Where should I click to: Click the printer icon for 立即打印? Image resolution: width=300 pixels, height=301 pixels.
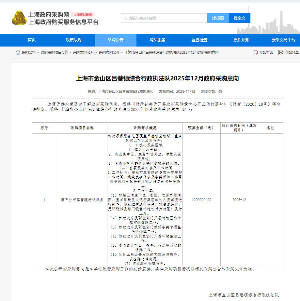pos(255,52)
